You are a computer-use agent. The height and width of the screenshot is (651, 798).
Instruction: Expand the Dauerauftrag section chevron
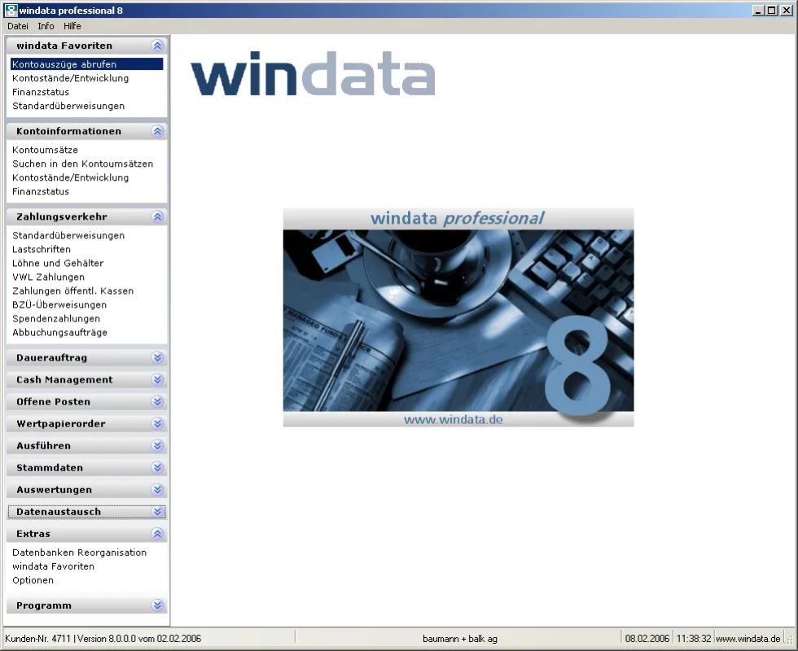tap(157, 357)
